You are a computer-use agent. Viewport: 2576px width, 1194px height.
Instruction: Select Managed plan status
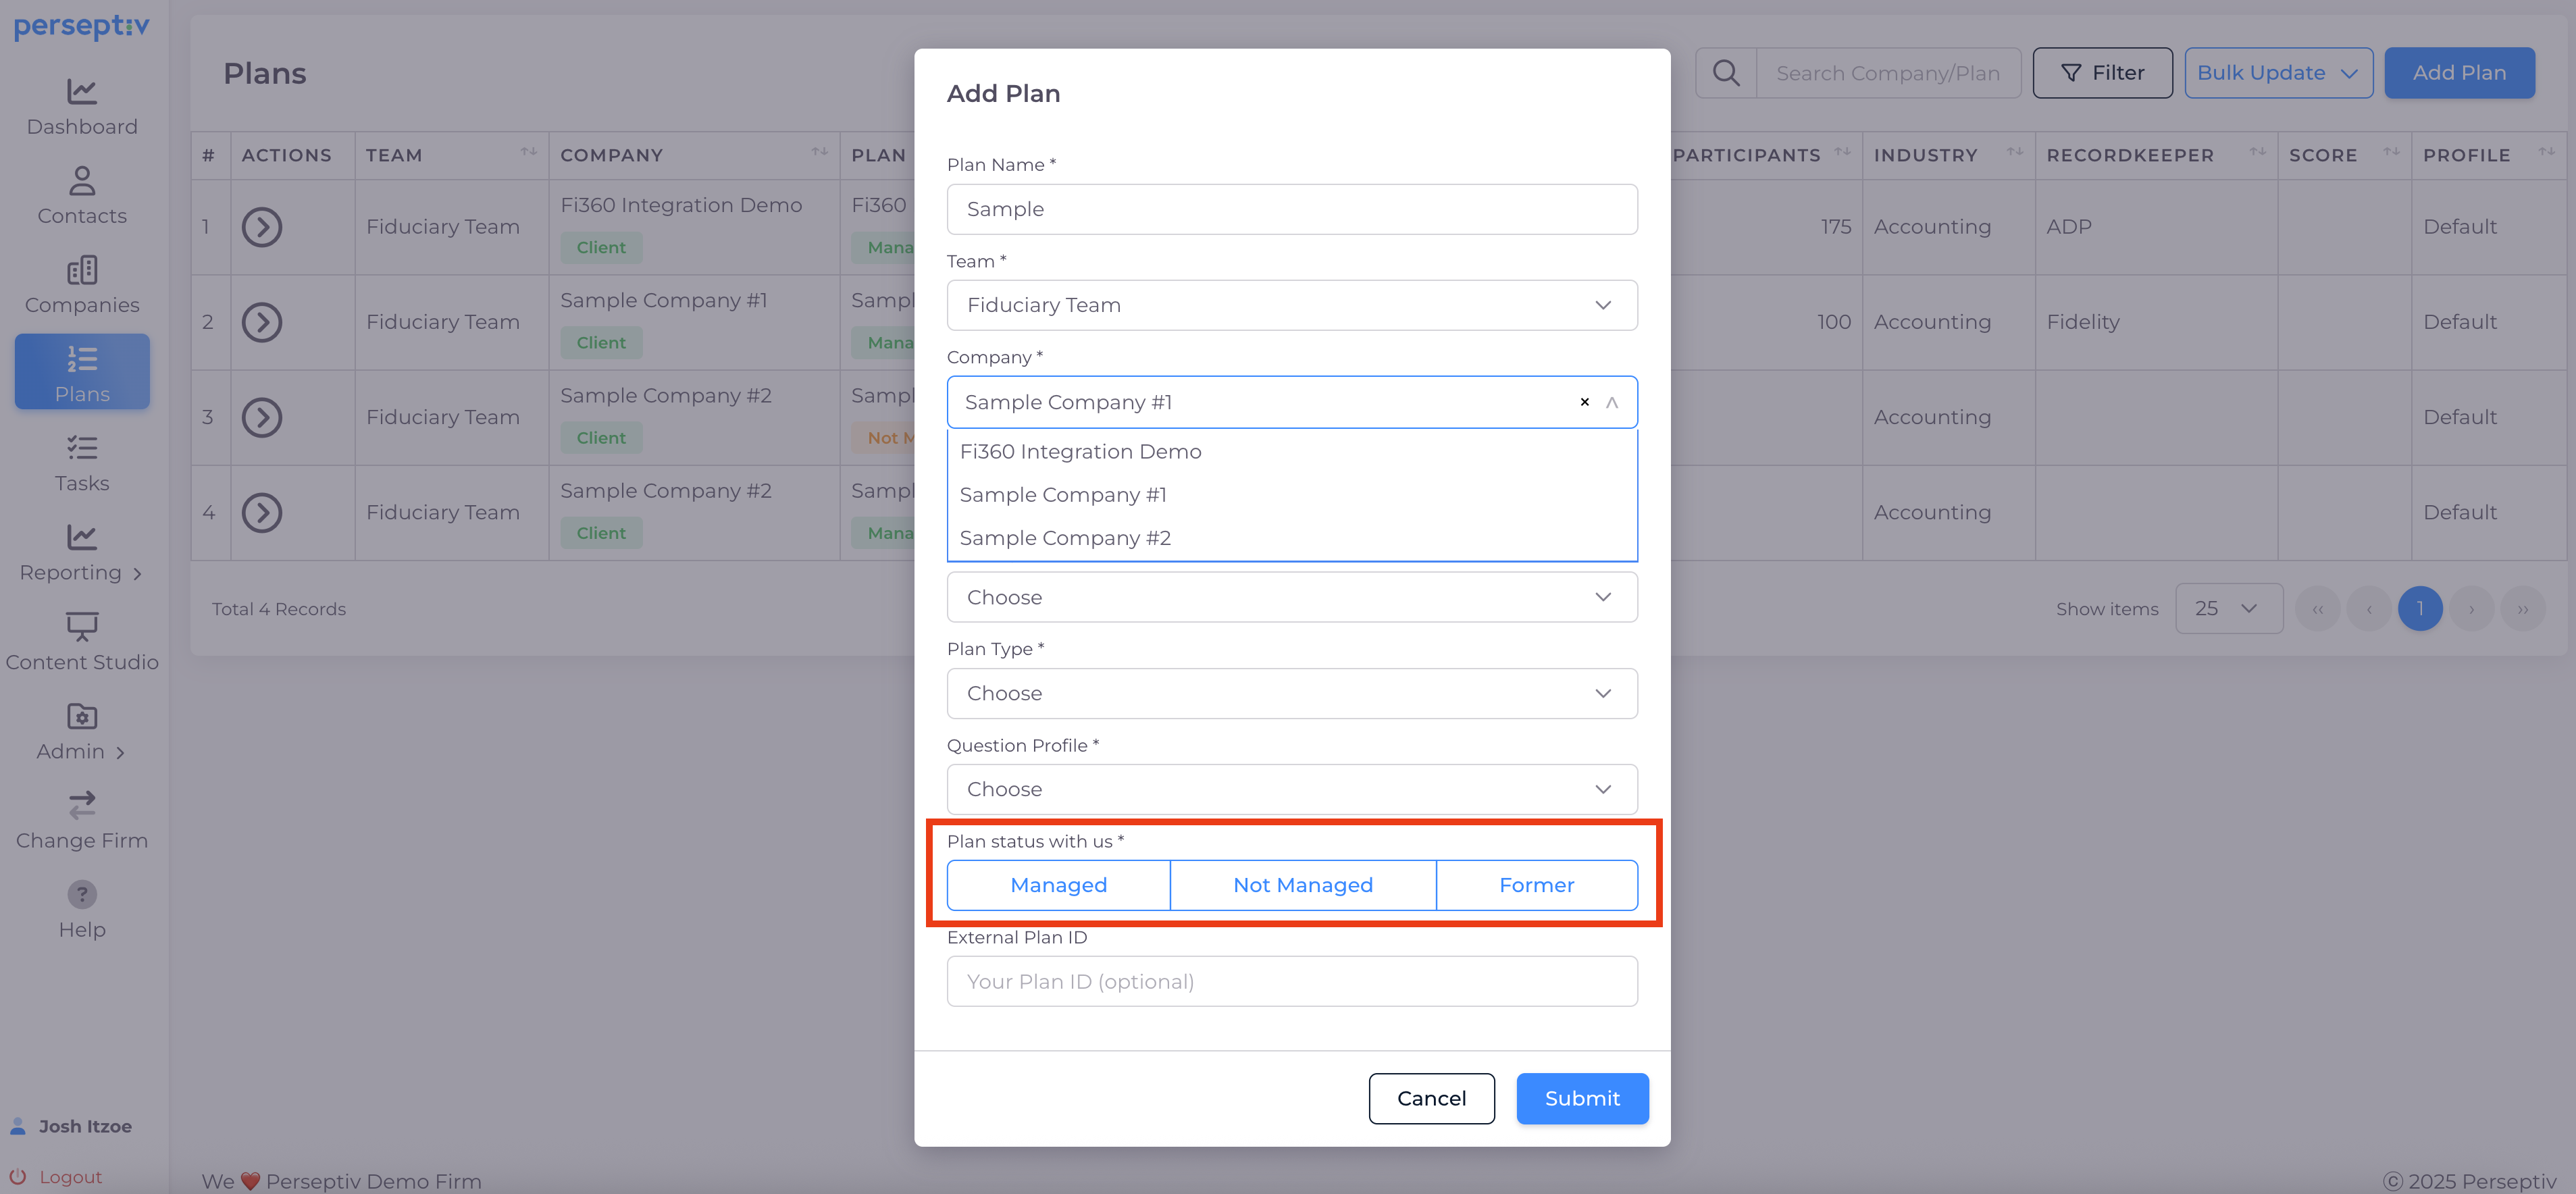click(1058, 885)
